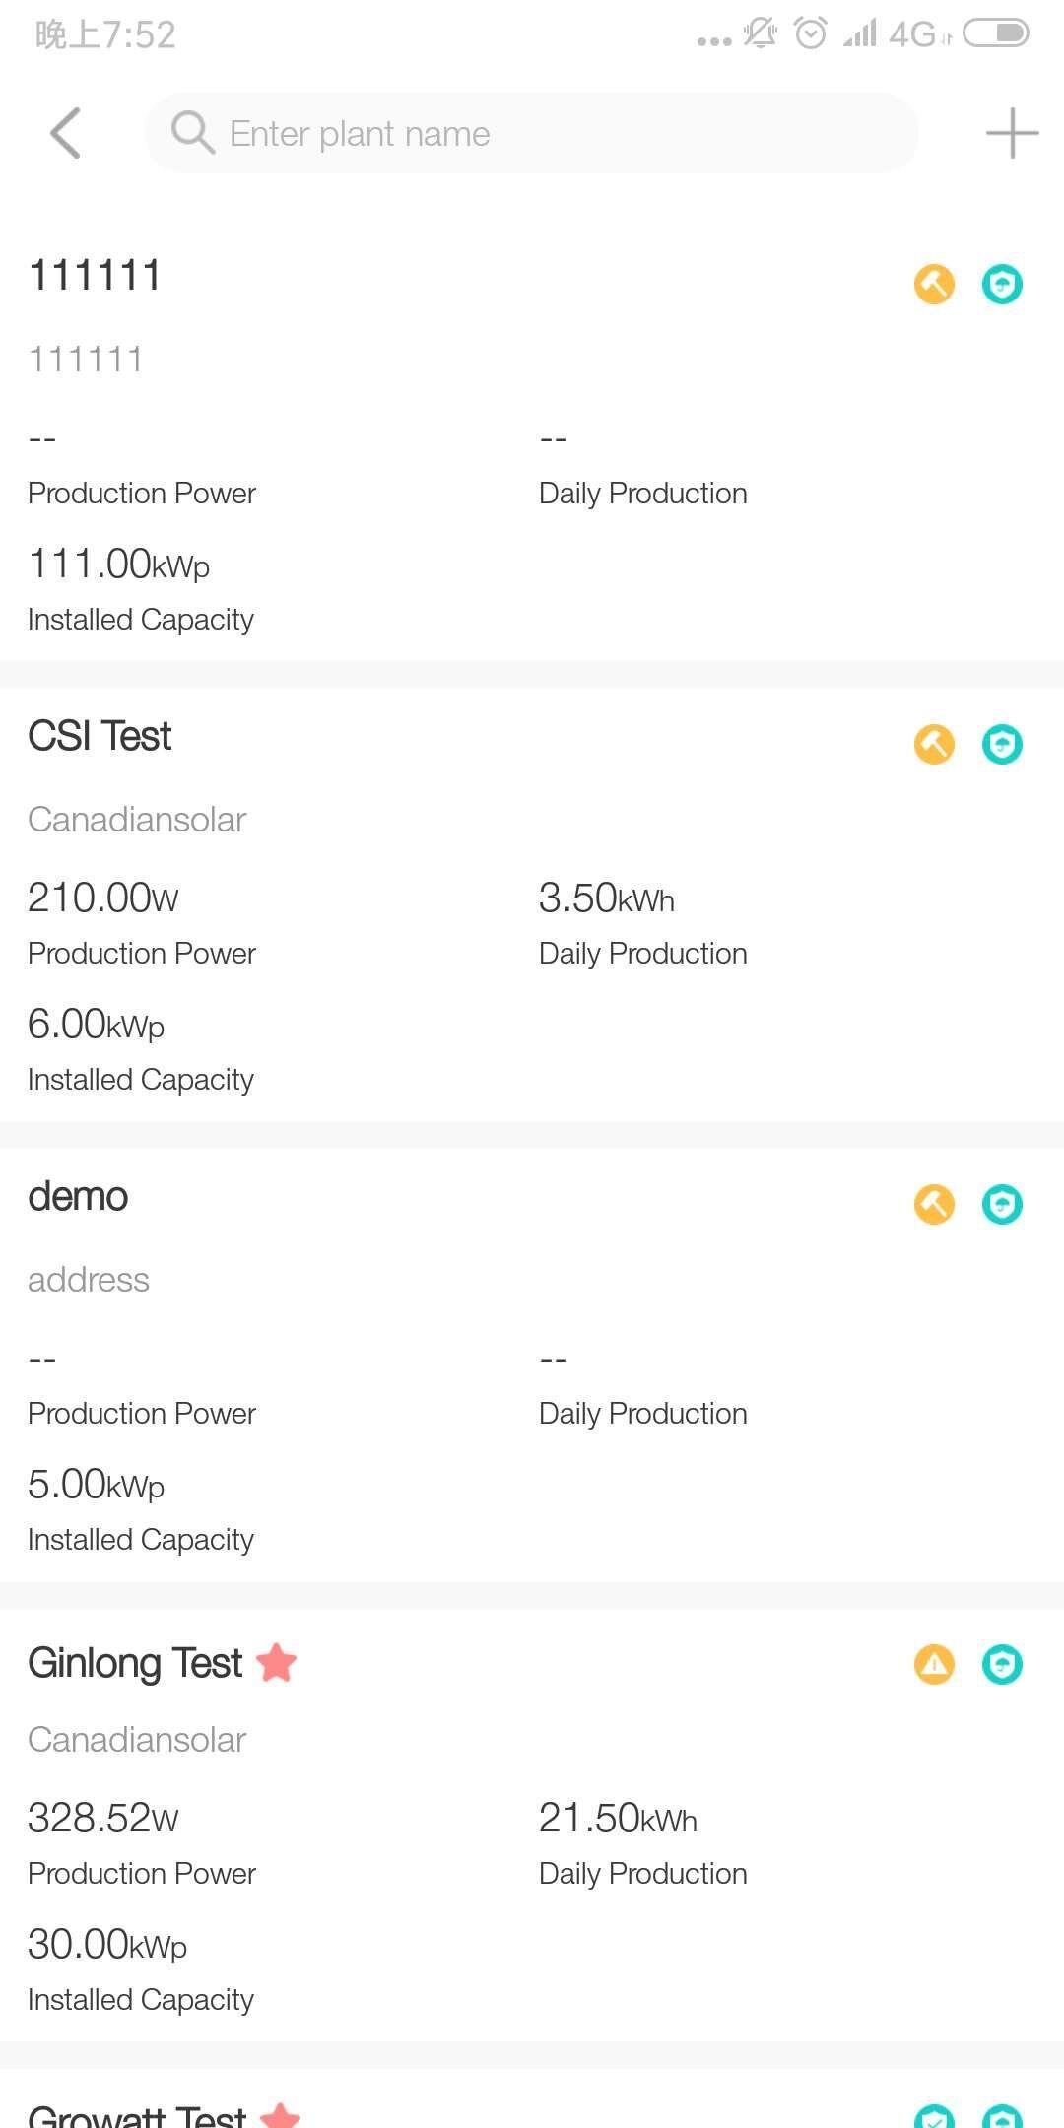Tap the back arrow icon

tap(66, 133)
